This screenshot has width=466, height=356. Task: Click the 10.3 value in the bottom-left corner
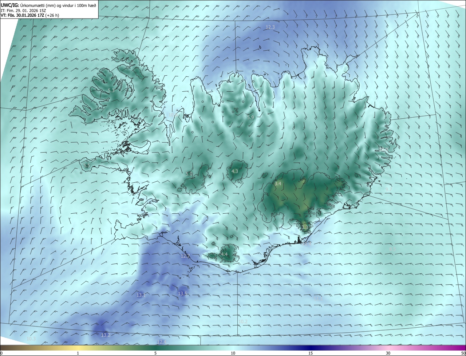click(x=31, y=339)
